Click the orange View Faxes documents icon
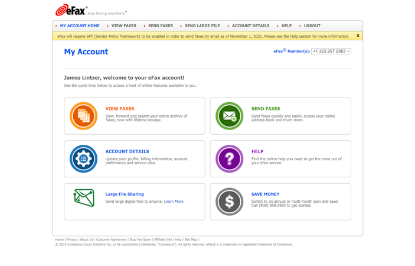This screenshot has width=415, height=266. [83, 116]
